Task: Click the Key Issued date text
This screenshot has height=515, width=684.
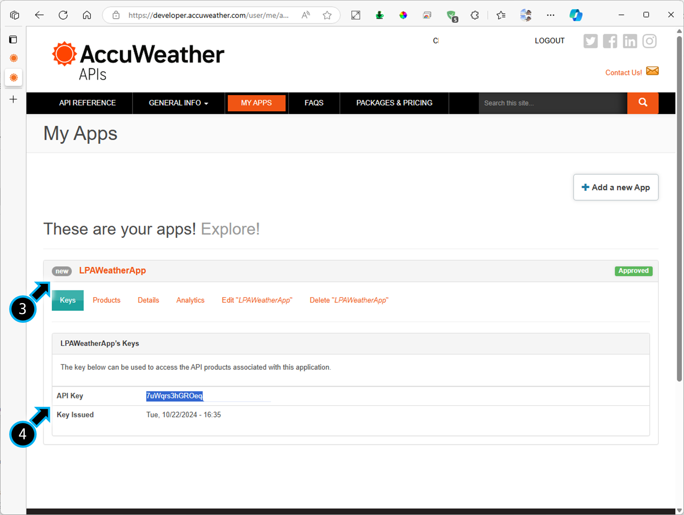Action: (183, 415)
